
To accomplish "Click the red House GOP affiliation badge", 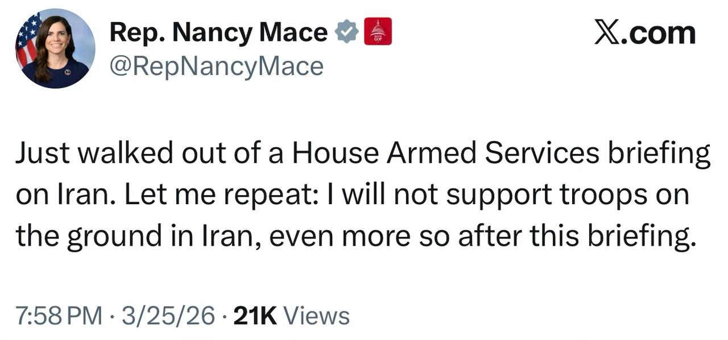I will click(x=378, y=32).
